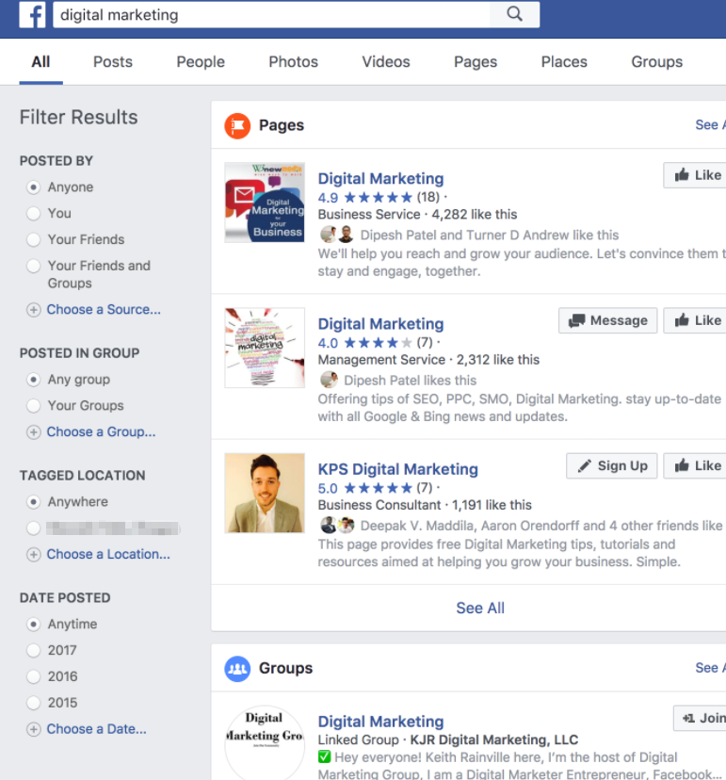The image size is (726, 780).
Task: Select the Anyone radio button
Action: (33, 187)
